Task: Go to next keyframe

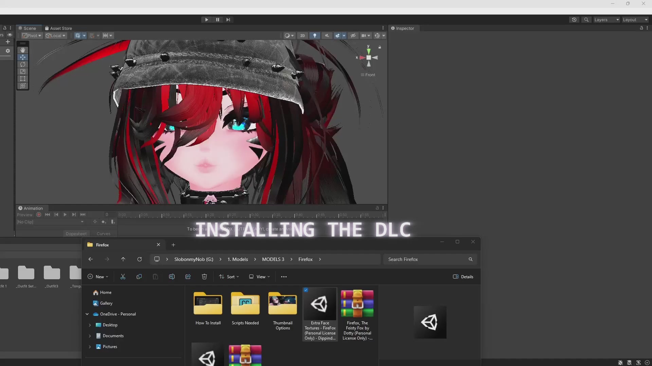Action: click(74, 215)
